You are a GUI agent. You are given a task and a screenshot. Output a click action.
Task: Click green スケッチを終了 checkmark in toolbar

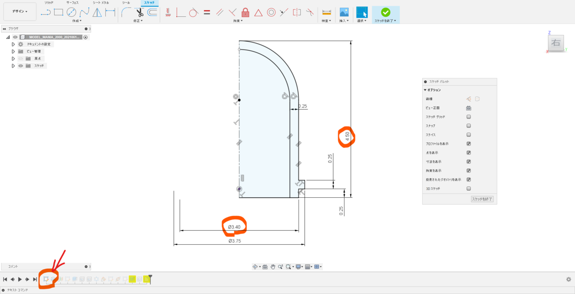click(x=385, y=12)
